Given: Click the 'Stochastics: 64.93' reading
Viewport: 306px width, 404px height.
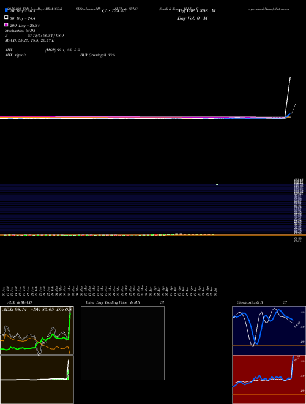Looking at the screenshot, I should click(x=20, y=31).
